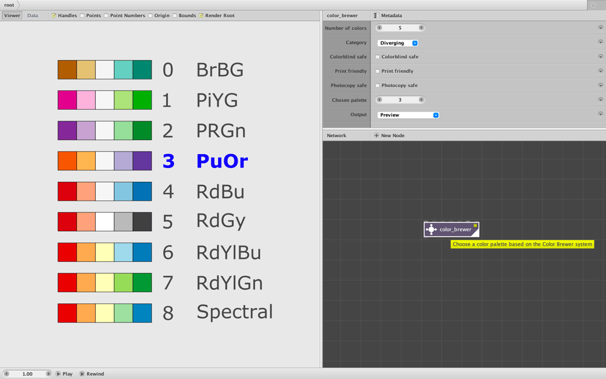The image size is (606, 379).
Task: Click the Network pane header
Action: 336,135
